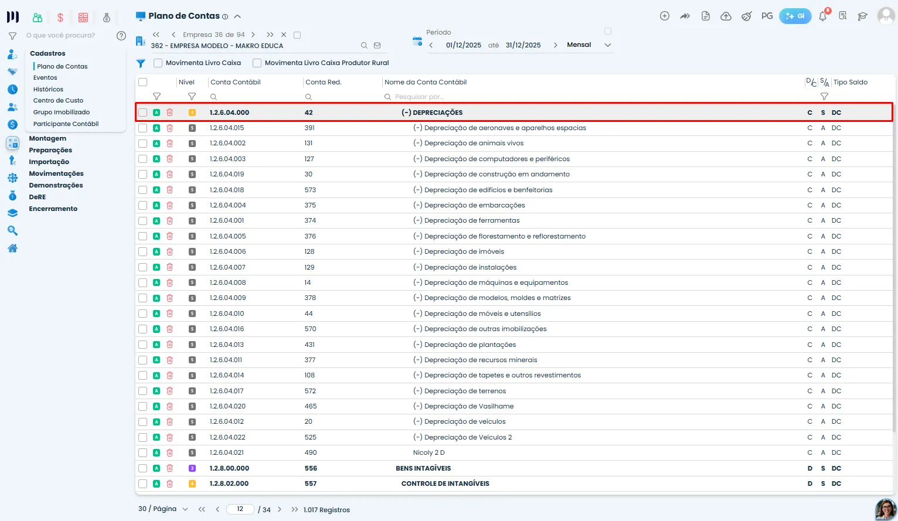Open Eventos in the Cadastros menu
The height and width of the screenshot is (521, 898).
(x=45, y=77)
